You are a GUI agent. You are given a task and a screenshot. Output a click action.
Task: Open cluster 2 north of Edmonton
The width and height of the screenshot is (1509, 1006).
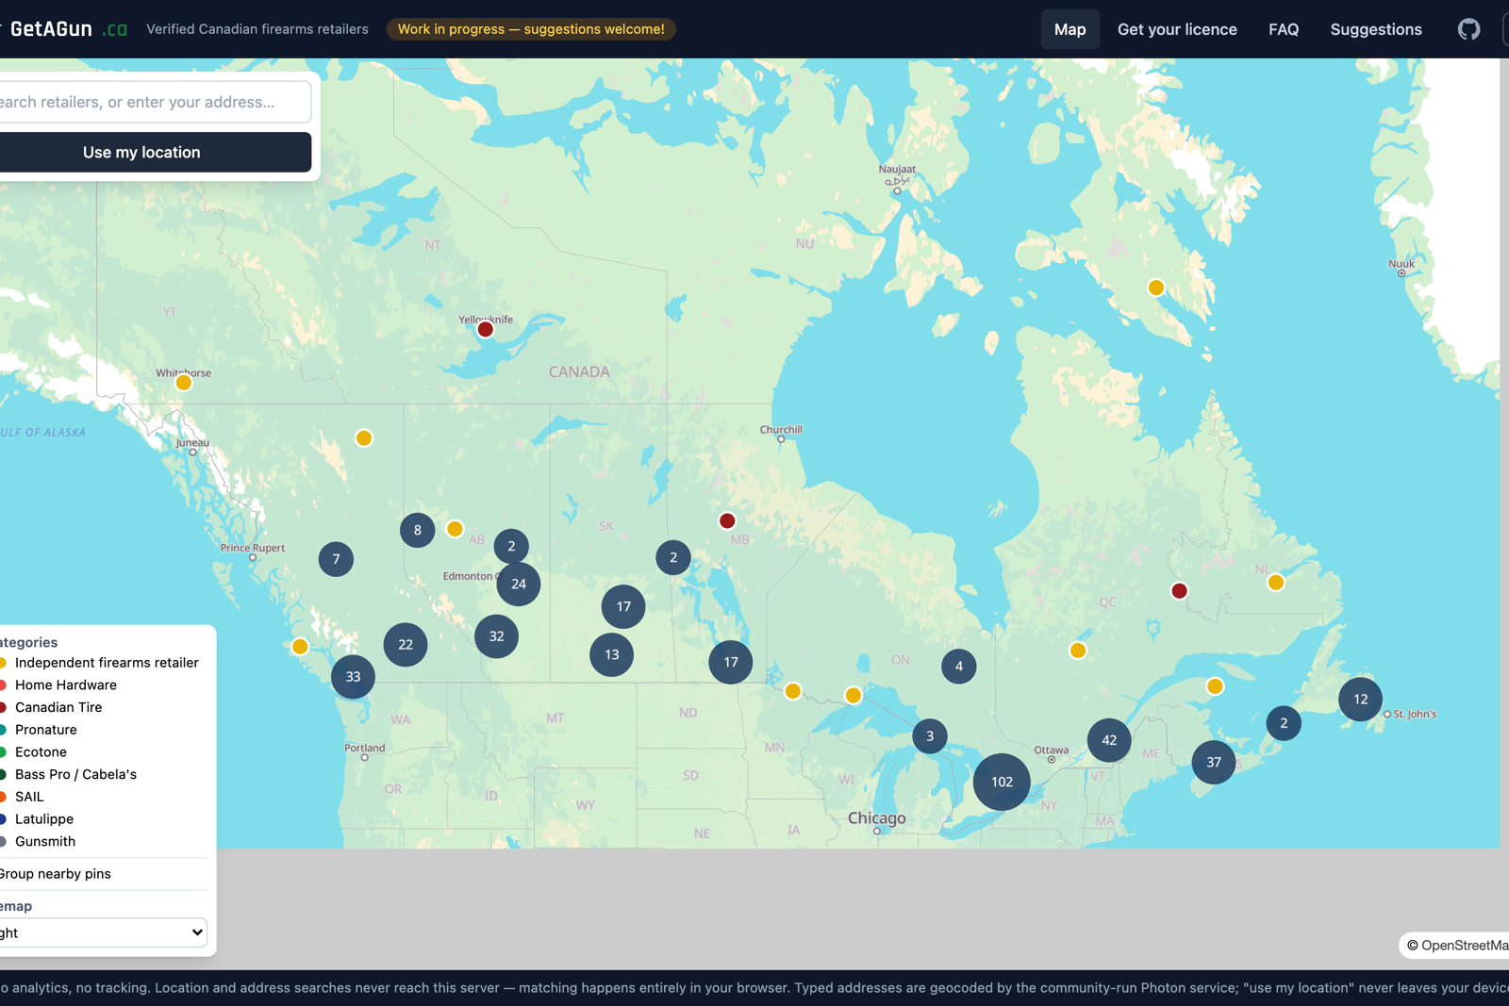[511, 546]
